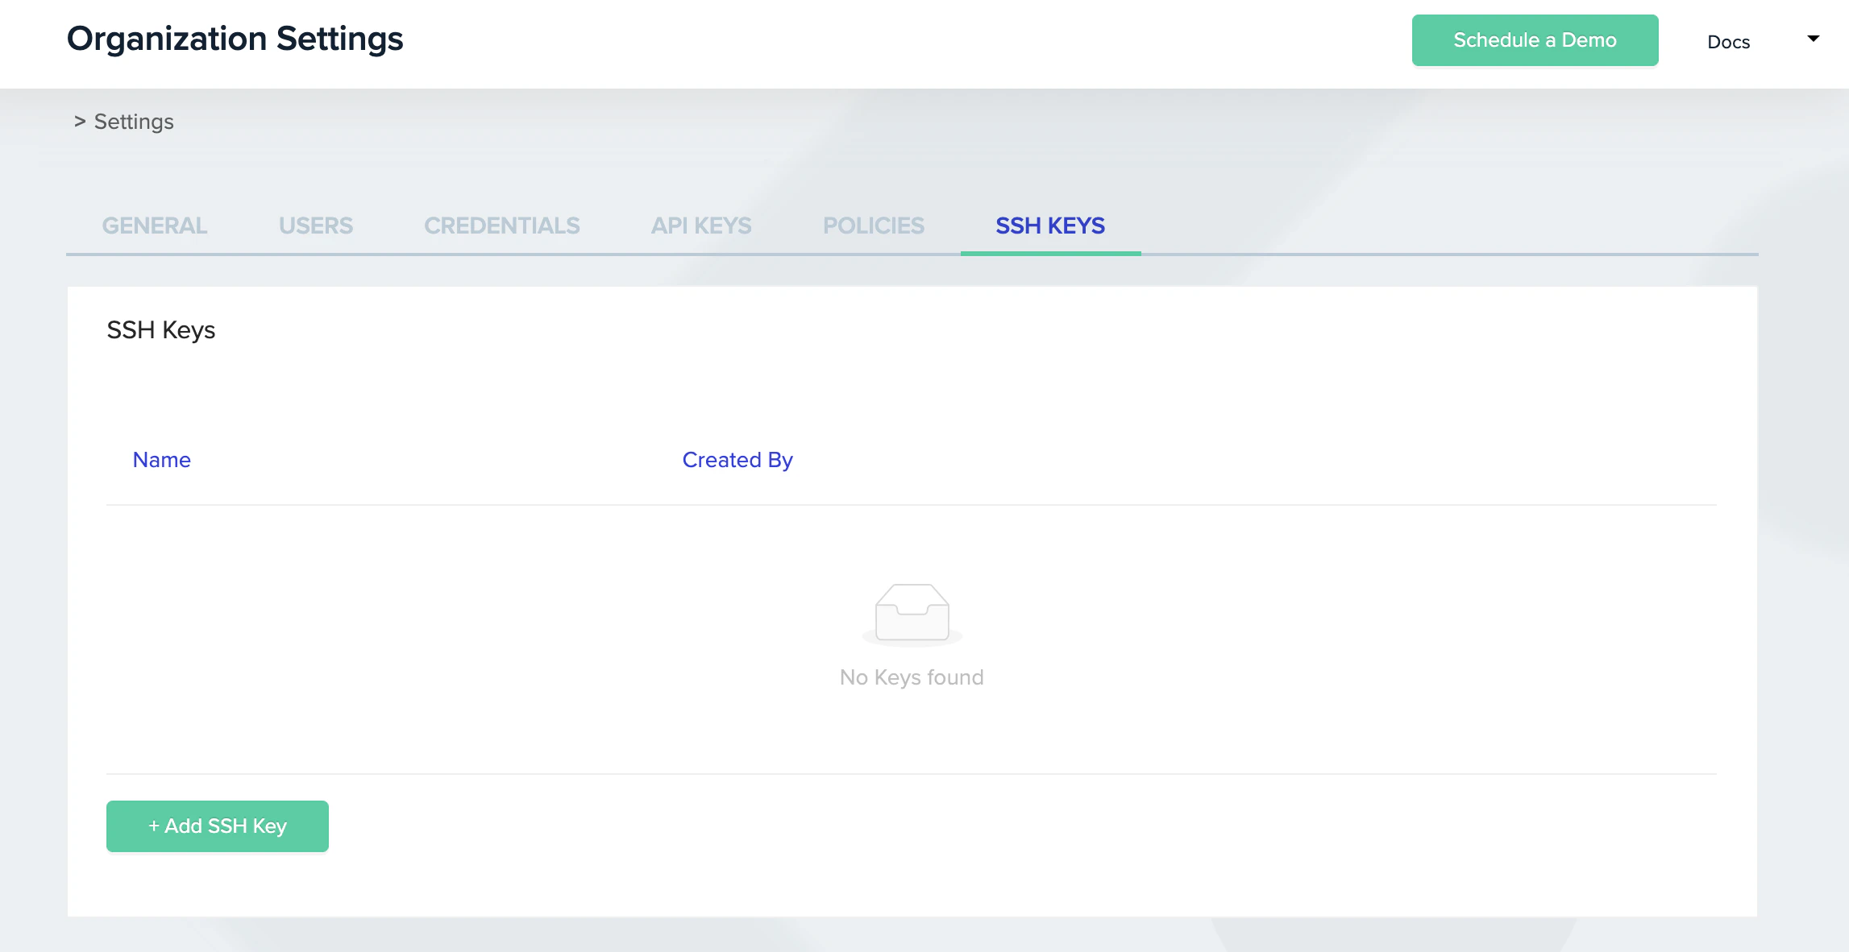
Task: Select the Policies tab
Action: [x=874, y=226]
